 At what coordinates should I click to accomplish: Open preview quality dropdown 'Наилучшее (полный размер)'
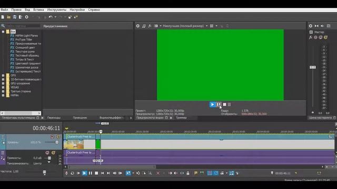[x=185, y=26]
